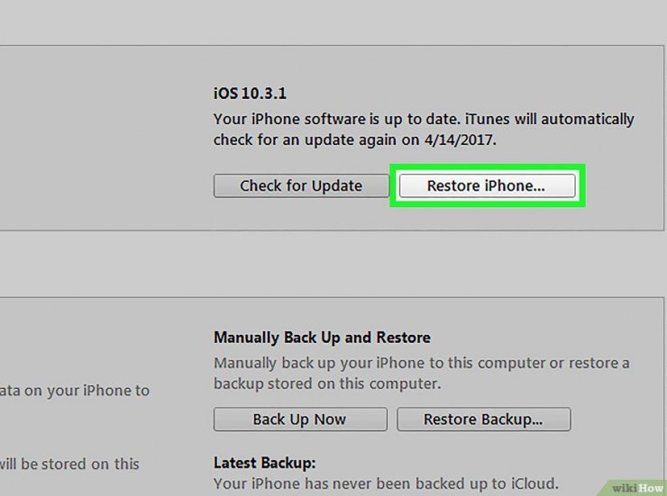Select the Check for Update button
Screen dimensions: 667x496
pos(301,185)
